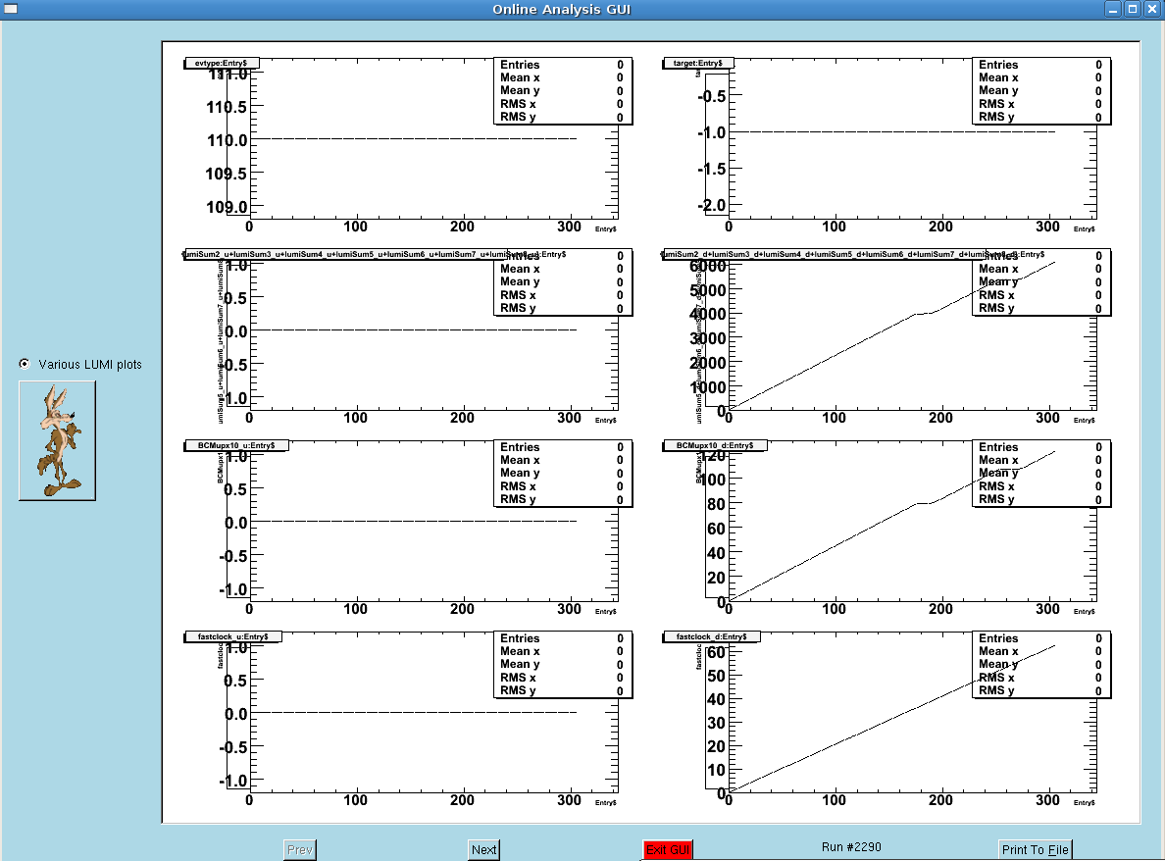Select the BCMupx10_u:Entry$ plot title

pyautogui.click(x=236, y=446)
